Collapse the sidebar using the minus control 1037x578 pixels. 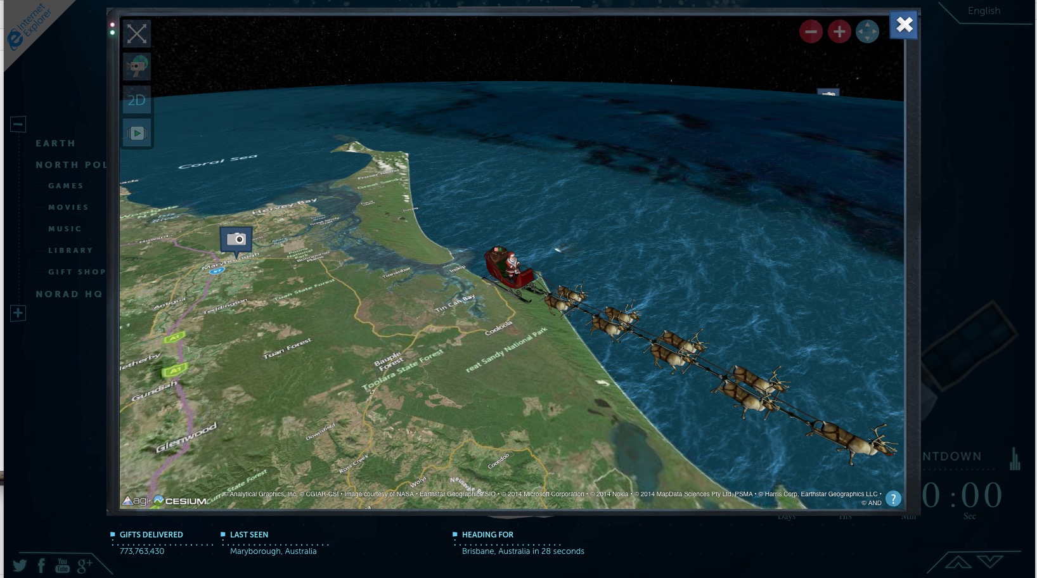coord(17,123)
